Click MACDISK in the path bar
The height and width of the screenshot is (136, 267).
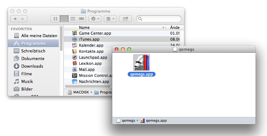tap(79, 92)
